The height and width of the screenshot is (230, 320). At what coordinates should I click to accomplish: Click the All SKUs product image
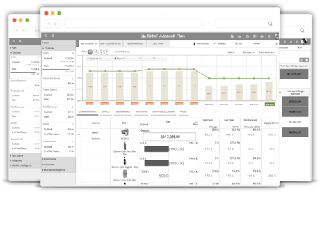(x=125, y=132)
